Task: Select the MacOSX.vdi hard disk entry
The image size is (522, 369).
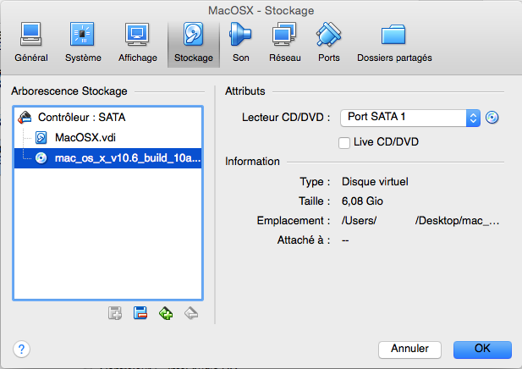Action: point(107,138)
